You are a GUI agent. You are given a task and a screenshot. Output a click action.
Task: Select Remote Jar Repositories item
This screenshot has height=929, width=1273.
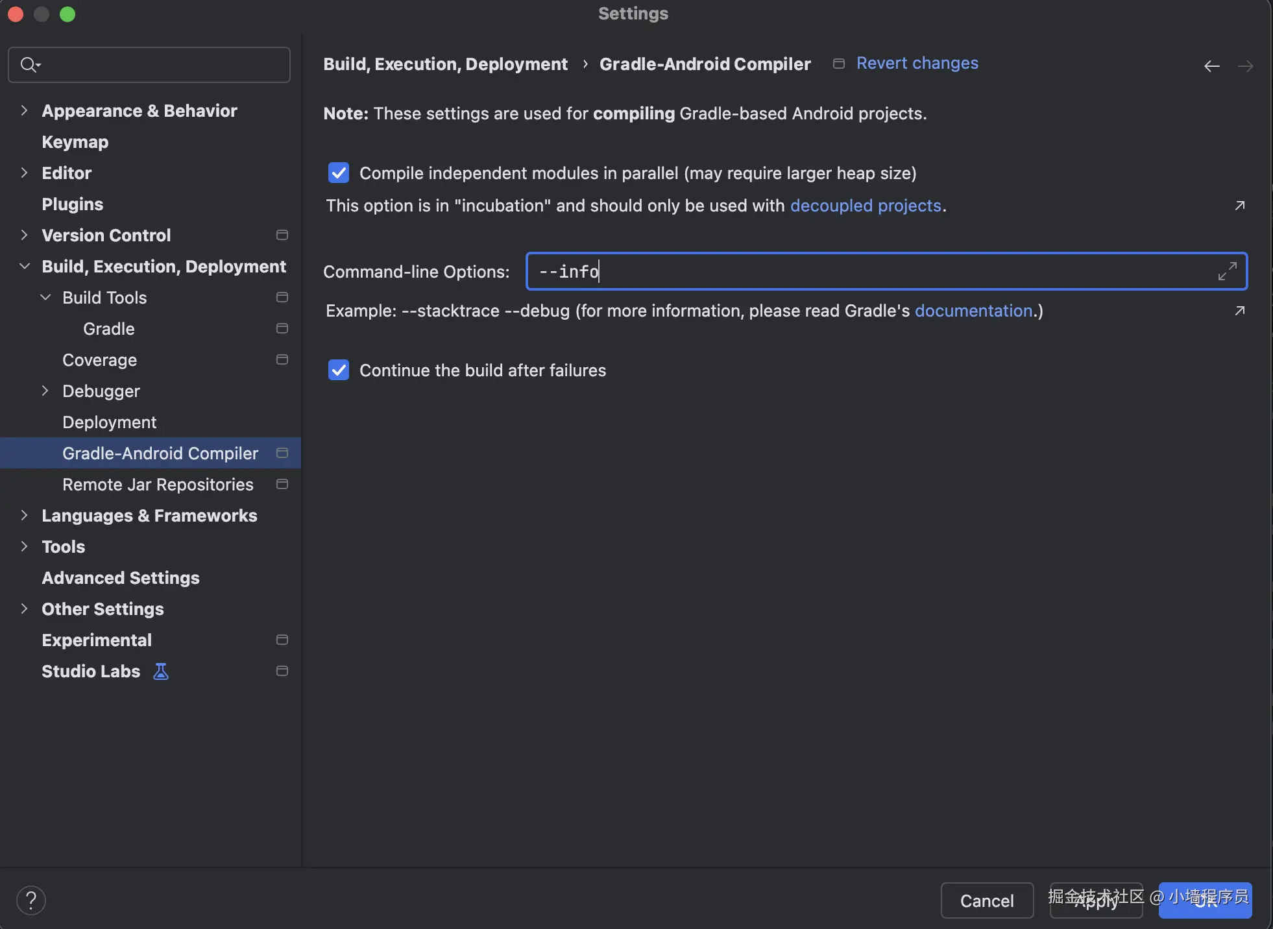158,485
